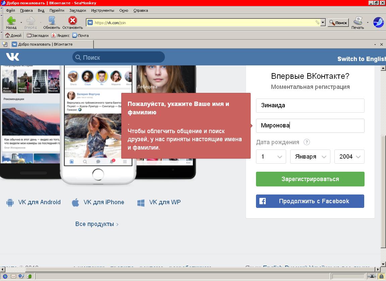Open Все продукты link

[97, 224]
